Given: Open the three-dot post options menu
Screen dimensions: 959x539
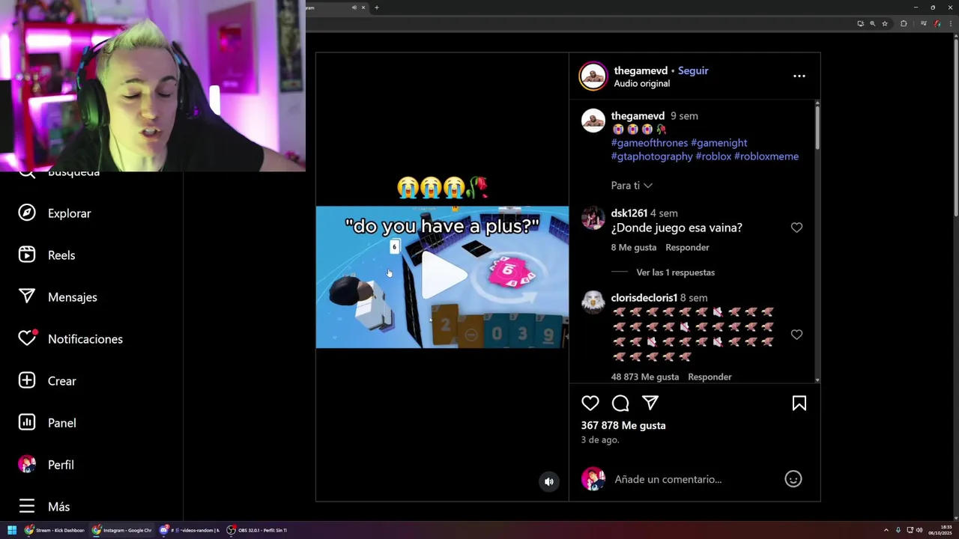Looking at the screenshot, I should coord(799,76).
